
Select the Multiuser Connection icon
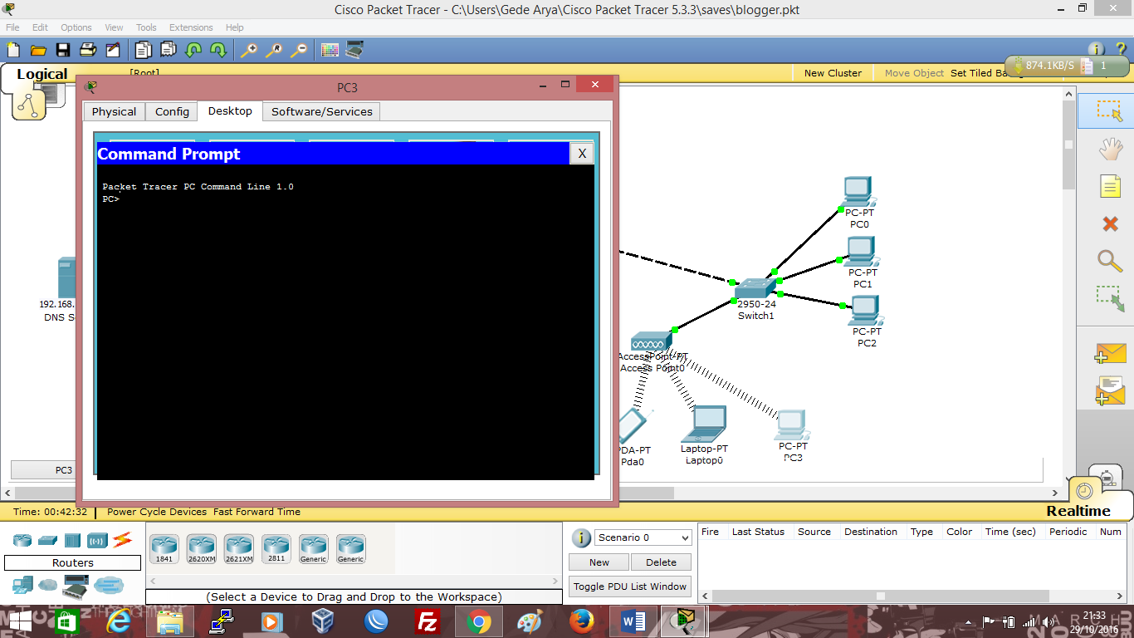click(x=108, y=586)
